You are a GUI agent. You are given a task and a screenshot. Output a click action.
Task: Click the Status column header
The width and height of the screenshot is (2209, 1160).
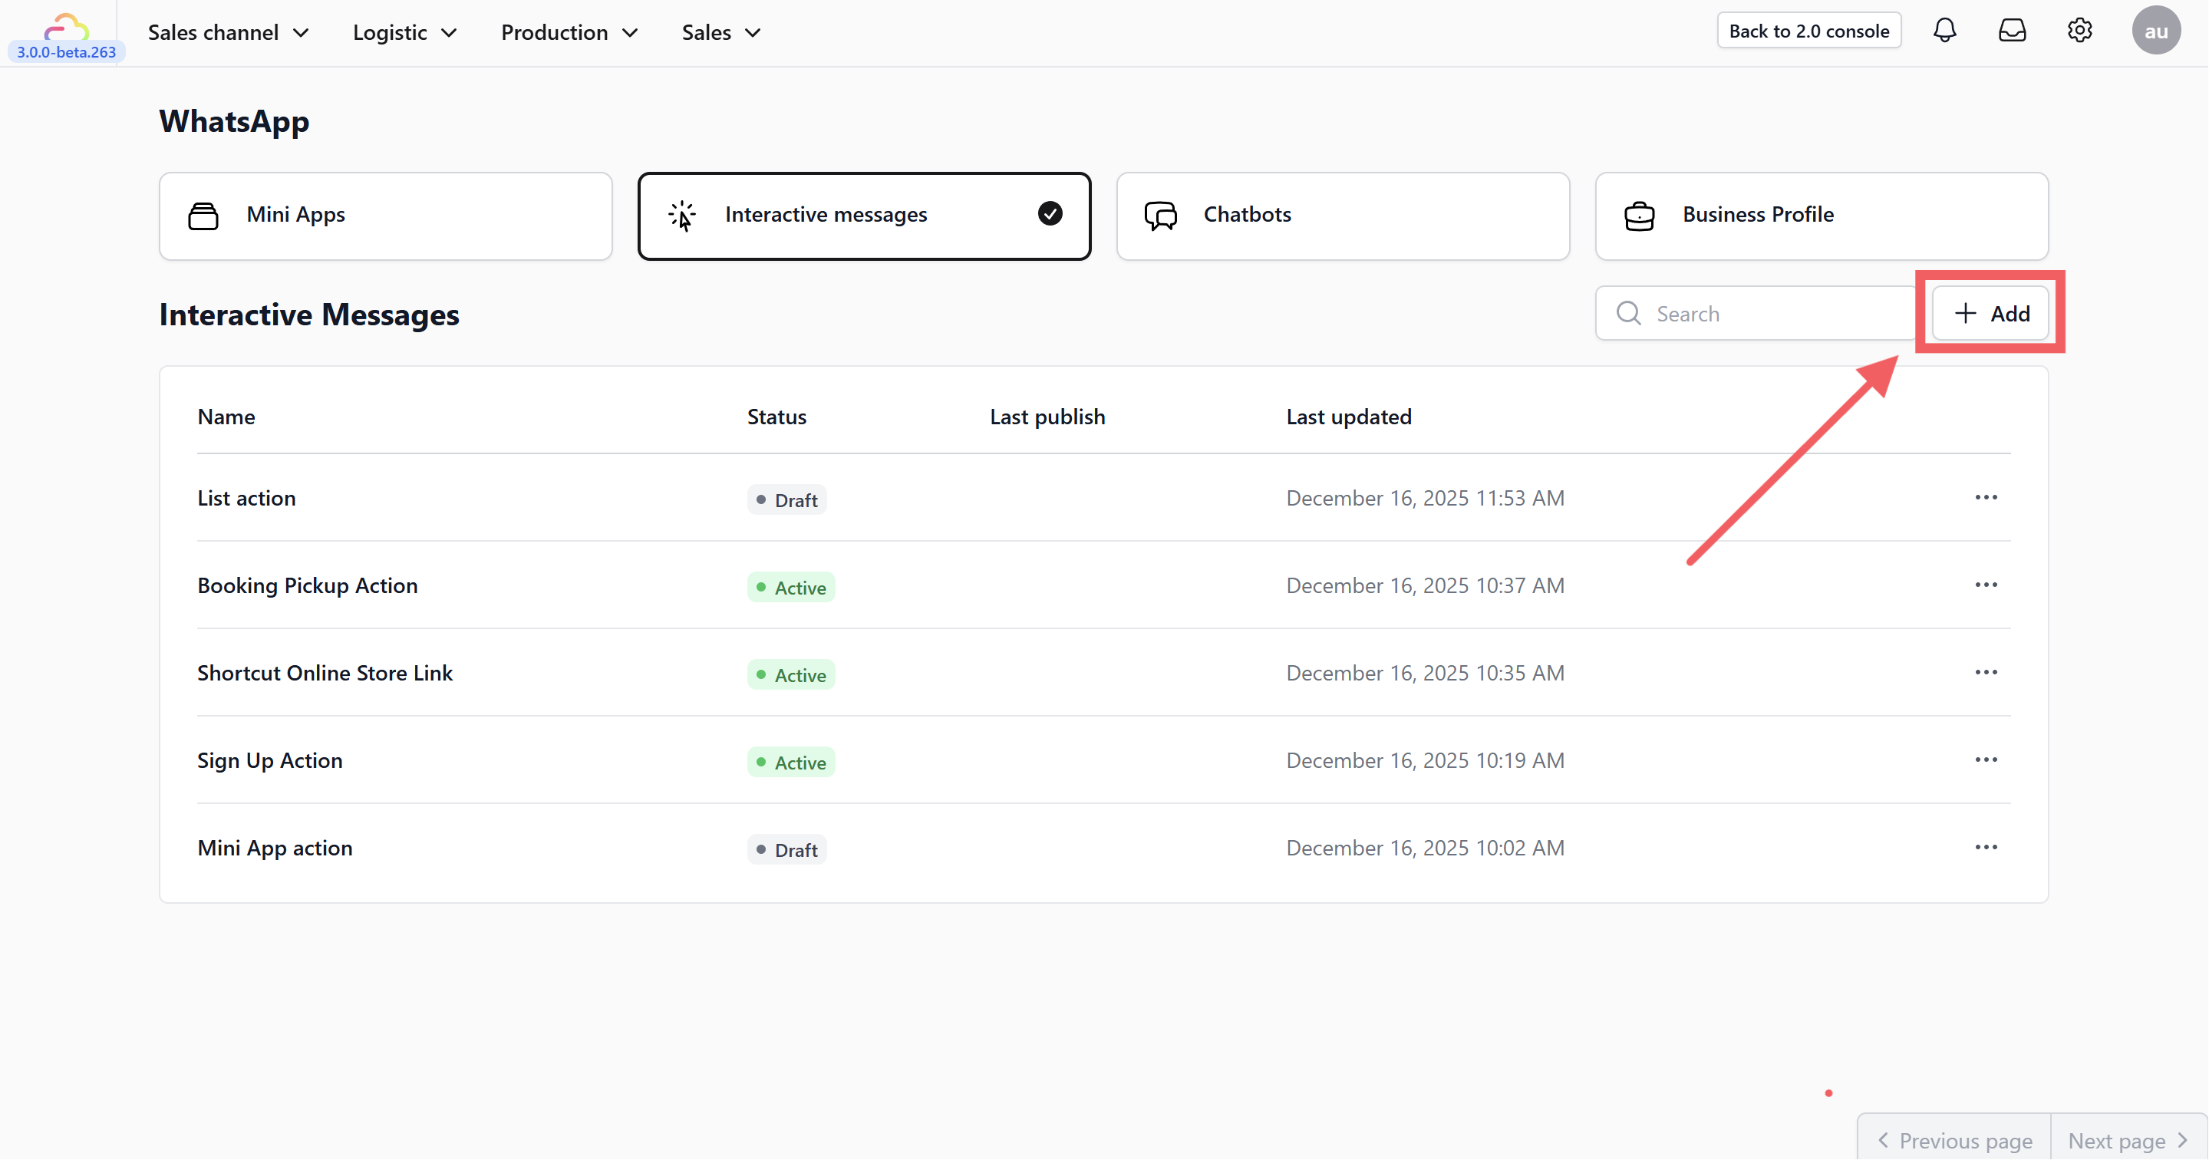(x=776, y=417)
